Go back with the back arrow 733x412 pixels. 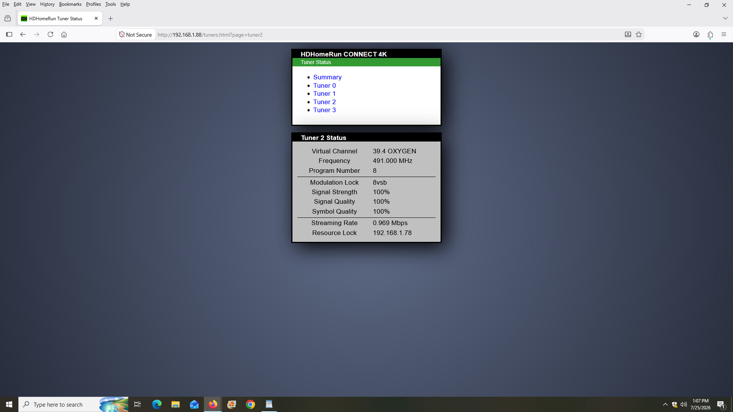[x=23, y=34]
